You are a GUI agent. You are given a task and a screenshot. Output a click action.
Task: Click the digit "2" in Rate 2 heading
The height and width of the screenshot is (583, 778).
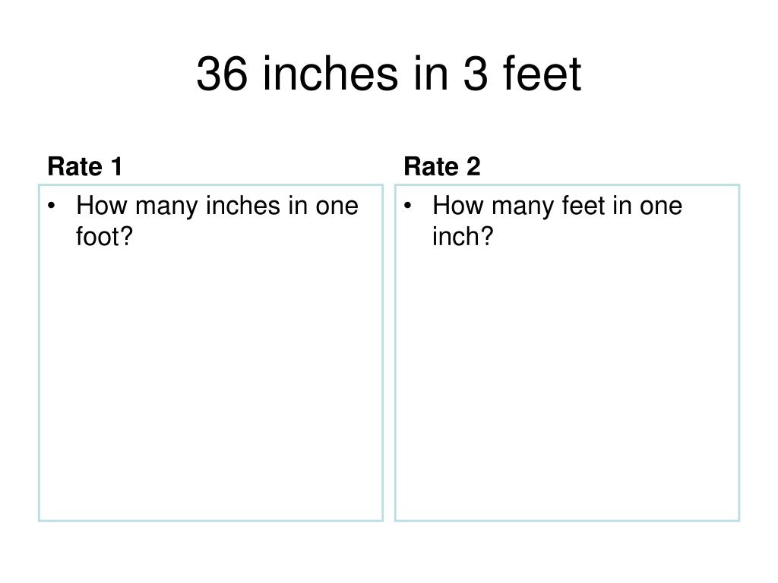click(x=473, y=166)
